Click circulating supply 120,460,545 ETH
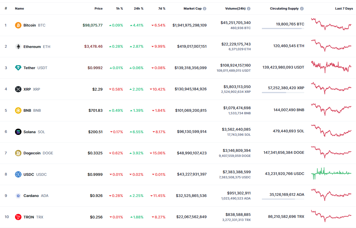 point(289,45)
